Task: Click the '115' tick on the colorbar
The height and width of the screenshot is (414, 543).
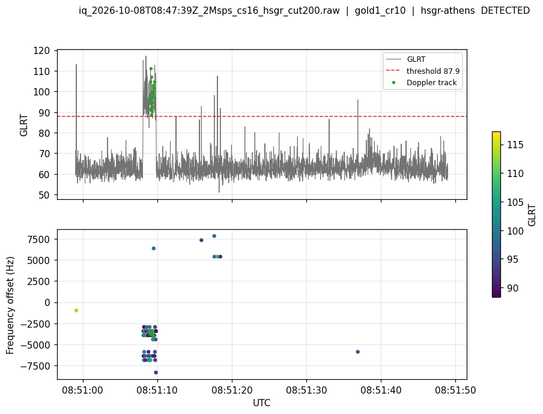Action: point(515,145)
